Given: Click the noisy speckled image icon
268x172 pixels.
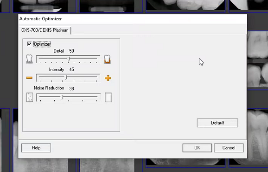Looking at the screenshot, I should (x=29, y=97).
